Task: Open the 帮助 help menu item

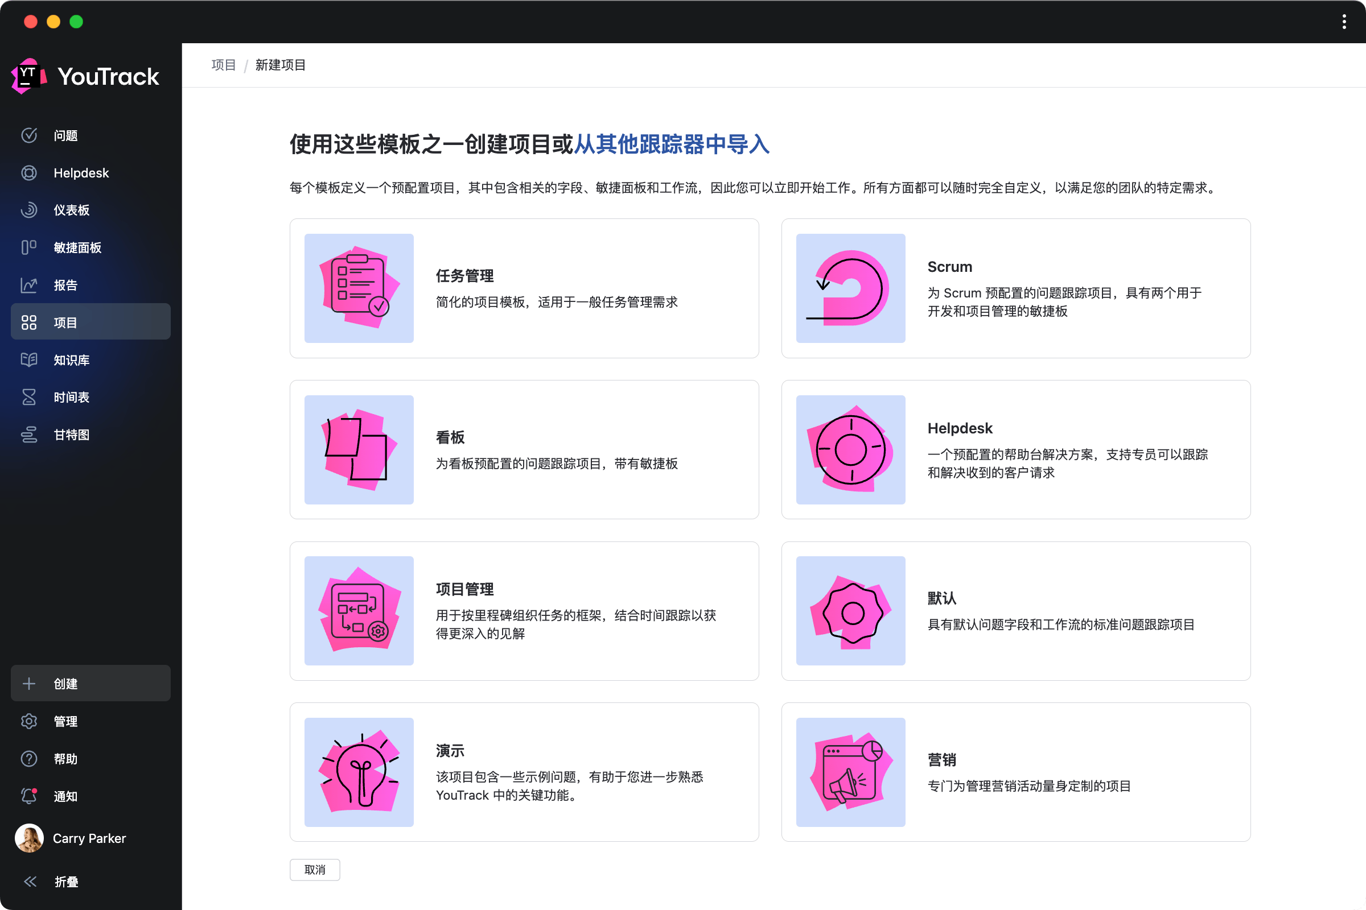Action: [65, 759]
